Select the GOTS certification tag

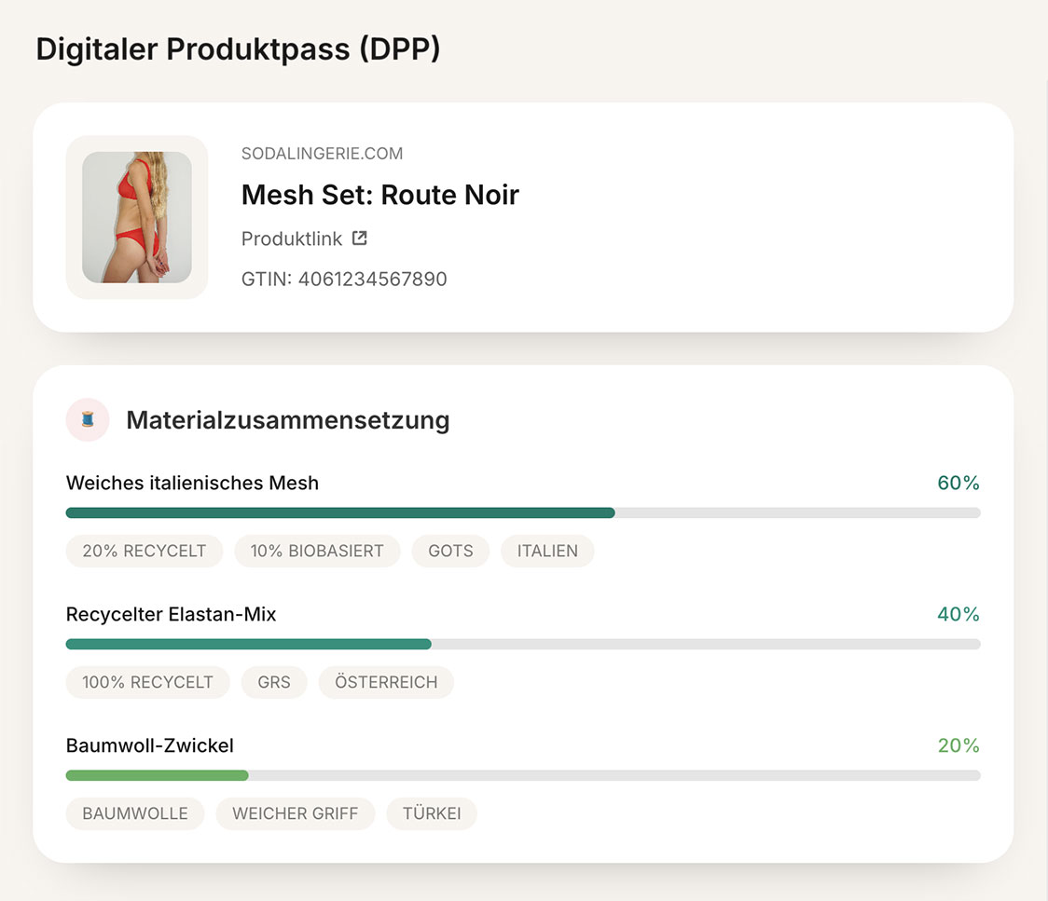tap(450, 551)
